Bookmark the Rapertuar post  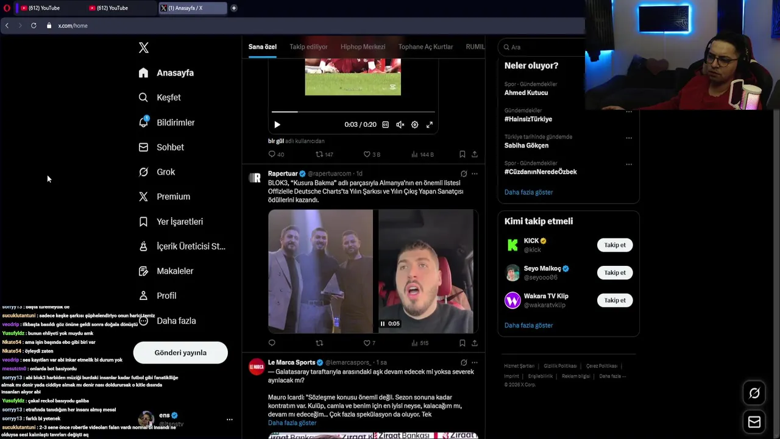(x=462, y=343)
